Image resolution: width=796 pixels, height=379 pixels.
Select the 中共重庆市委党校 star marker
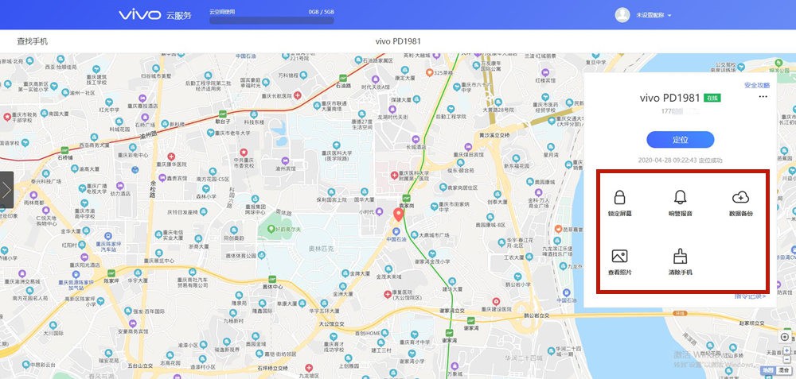click(244, 152)
